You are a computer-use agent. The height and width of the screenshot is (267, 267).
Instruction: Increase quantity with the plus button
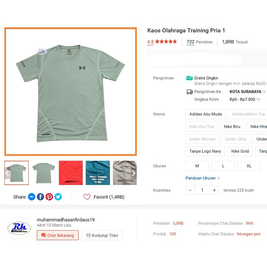pyautogui.click(x=214, y=190)
